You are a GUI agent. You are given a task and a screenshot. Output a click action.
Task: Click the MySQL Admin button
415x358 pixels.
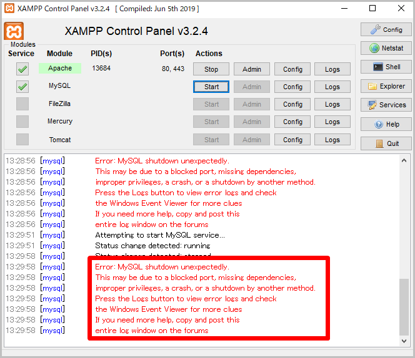tap(252, 87)
